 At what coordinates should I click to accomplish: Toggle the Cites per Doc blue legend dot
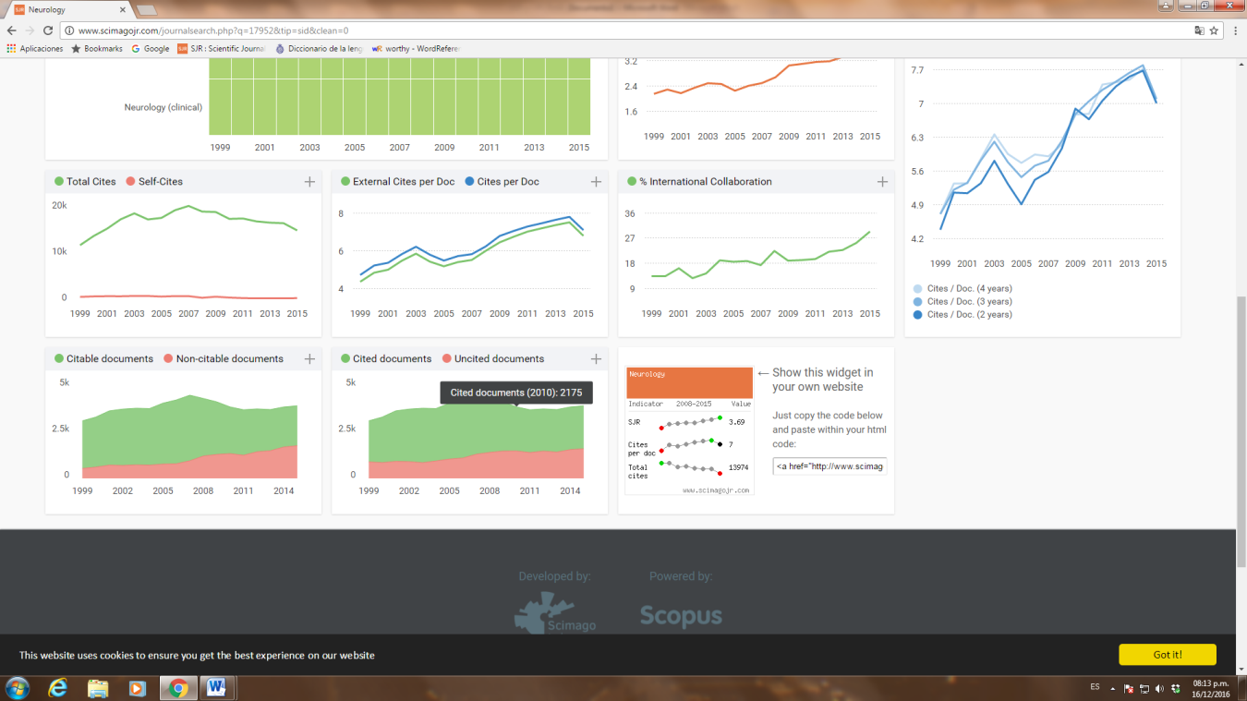[x=470, y=182]
